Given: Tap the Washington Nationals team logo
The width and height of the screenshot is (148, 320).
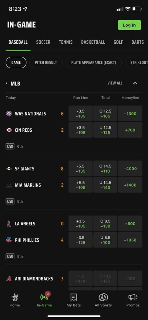Looking at the screenshot, I should 9,114.
